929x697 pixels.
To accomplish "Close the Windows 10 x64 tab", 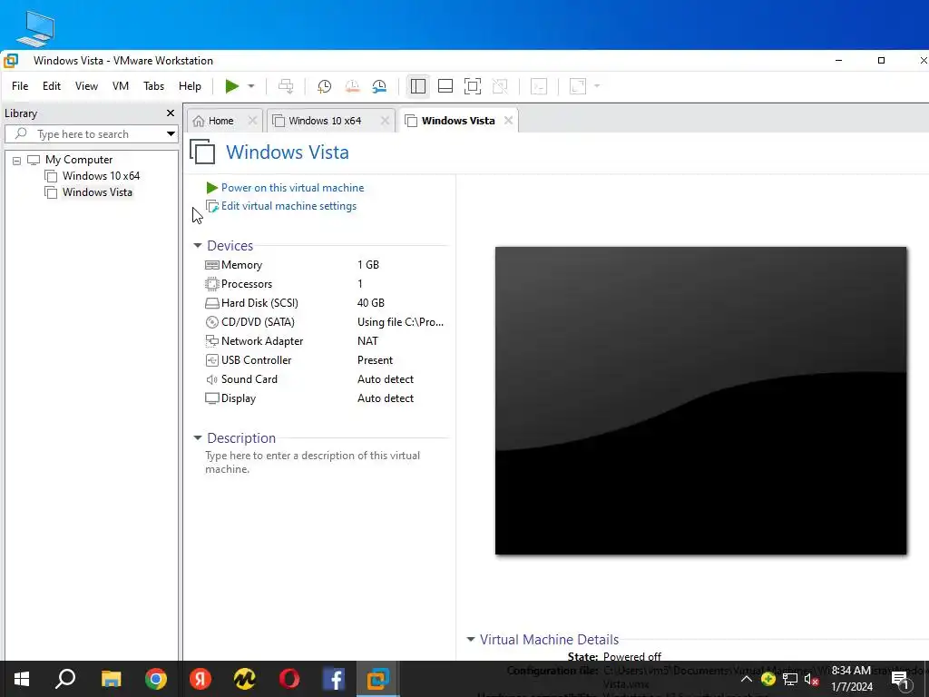I will coord(385,121).
